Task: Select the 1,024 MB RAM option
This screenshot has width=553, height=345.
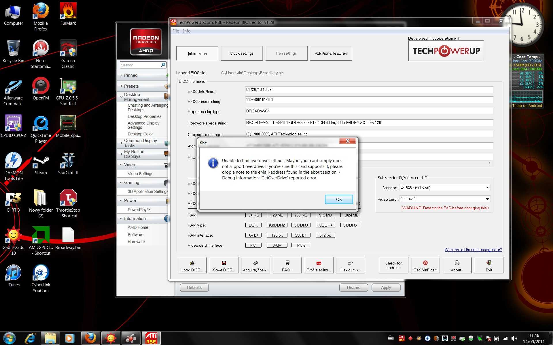Action: (350, 215)
